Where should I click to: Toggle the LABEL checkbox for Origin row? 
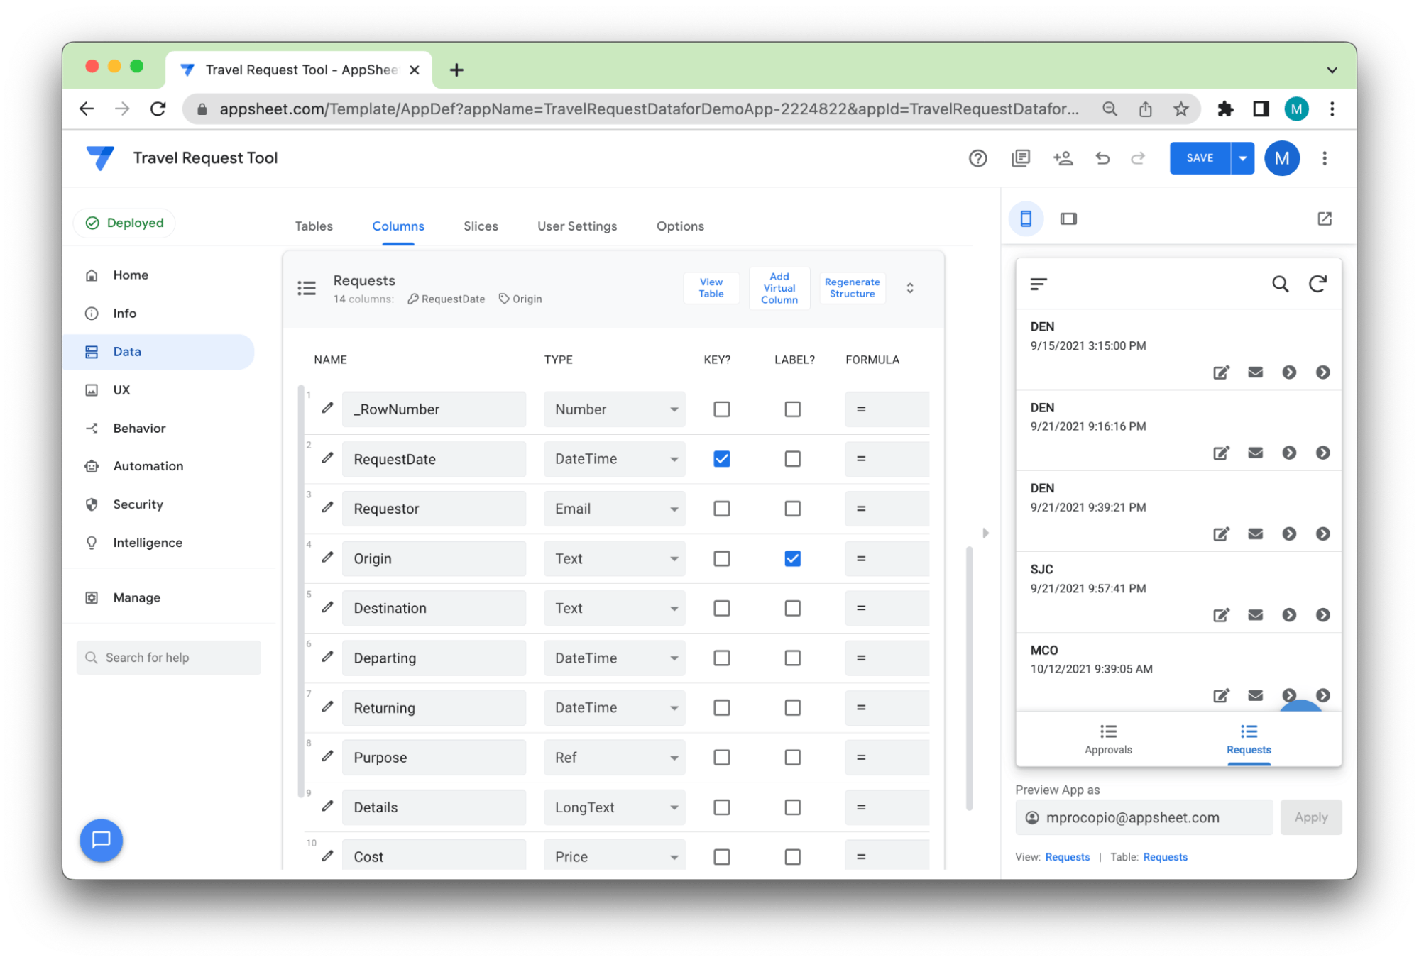791,557
